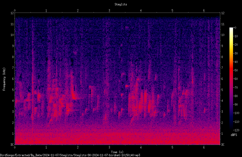Click the 8 kHz label on right axis

222,57
